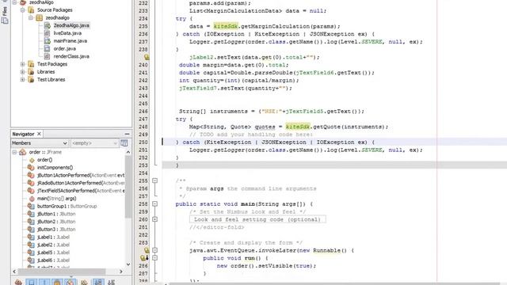The width and height of the screenshot is (507, 285).
Task: Click the Source Packages folder icon
Action: point(31,10)
